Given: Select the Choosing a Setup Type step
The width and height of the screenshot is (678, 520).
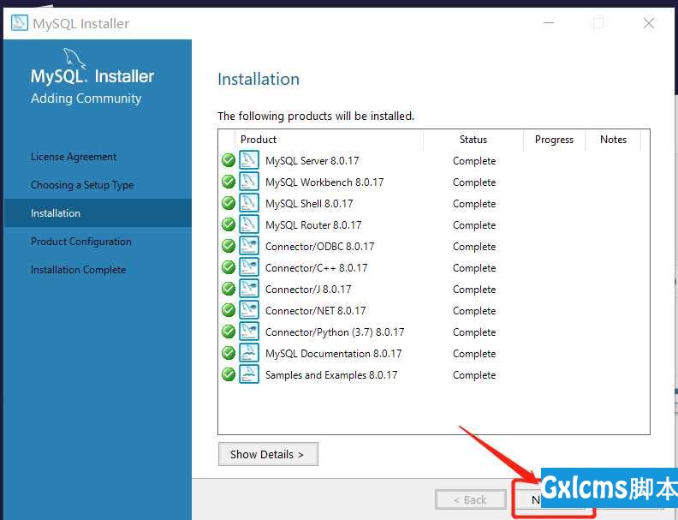Looking at the screenshot, I should coord(82,185).
